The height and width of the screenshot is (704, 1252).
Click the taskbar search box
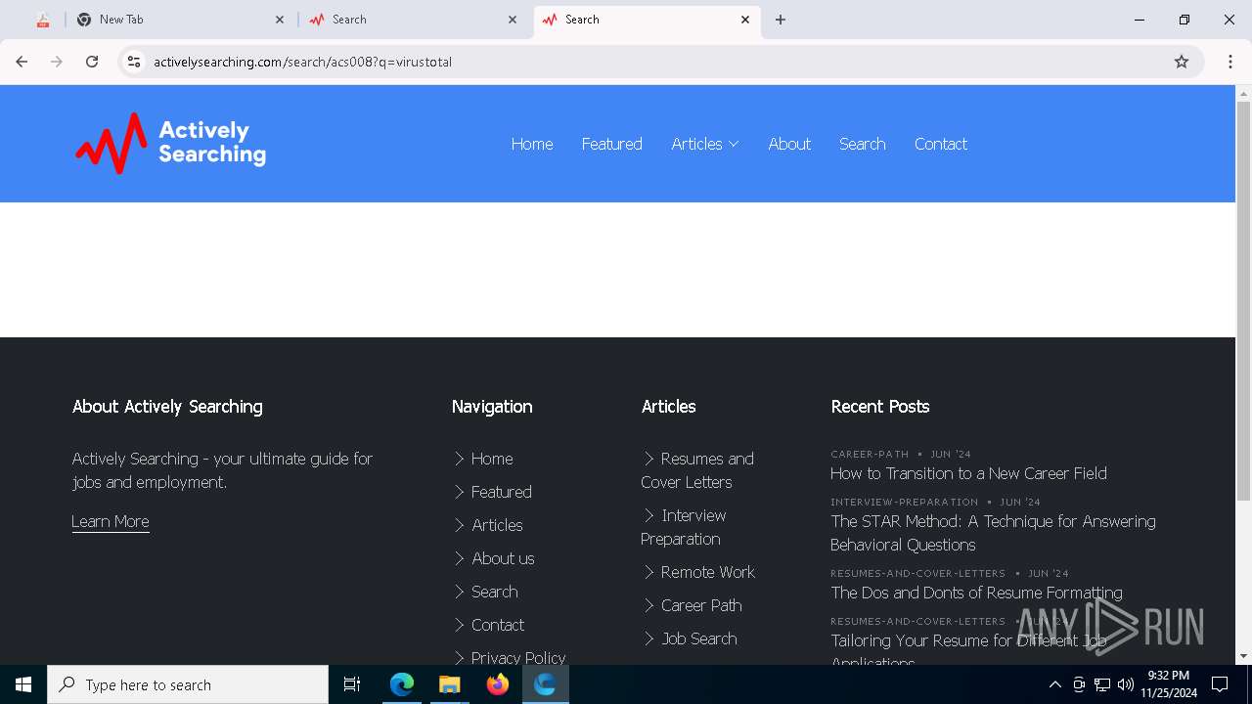coord(188,684)
